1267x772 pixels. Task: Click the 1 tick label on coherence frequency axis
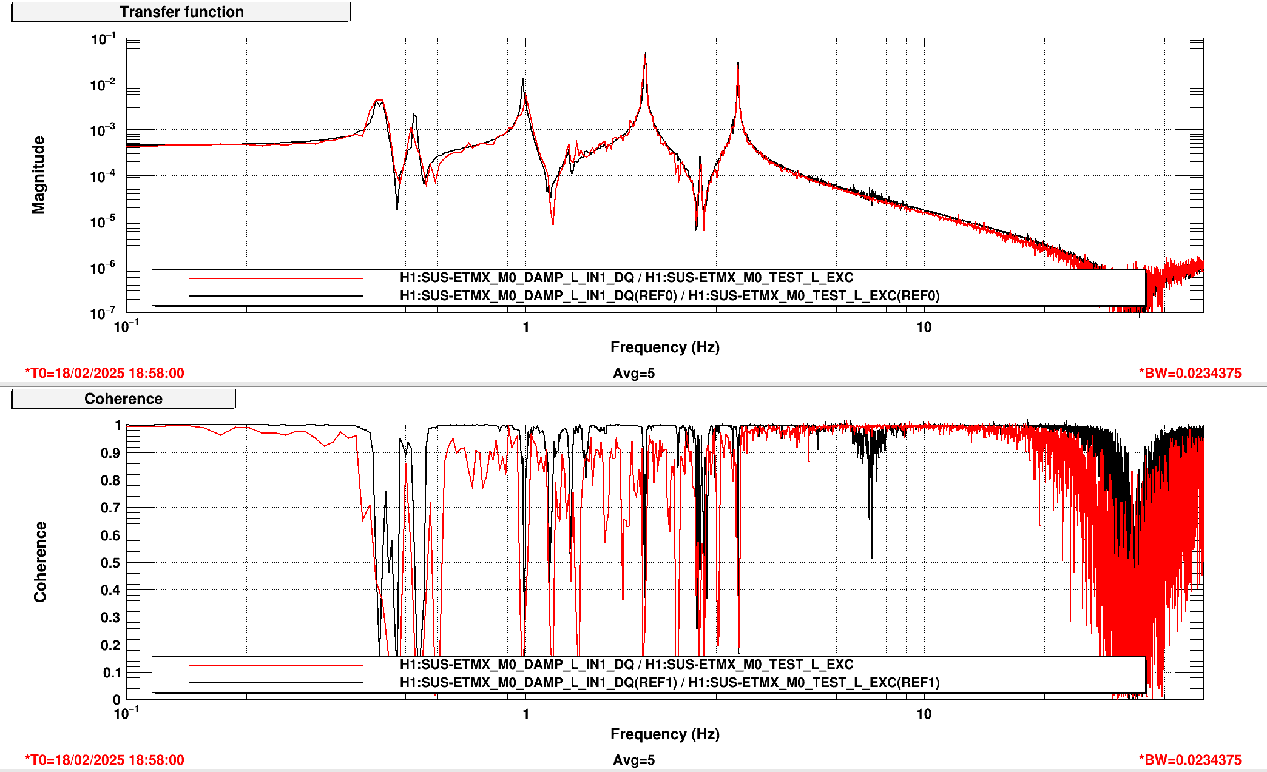(526, 714)
